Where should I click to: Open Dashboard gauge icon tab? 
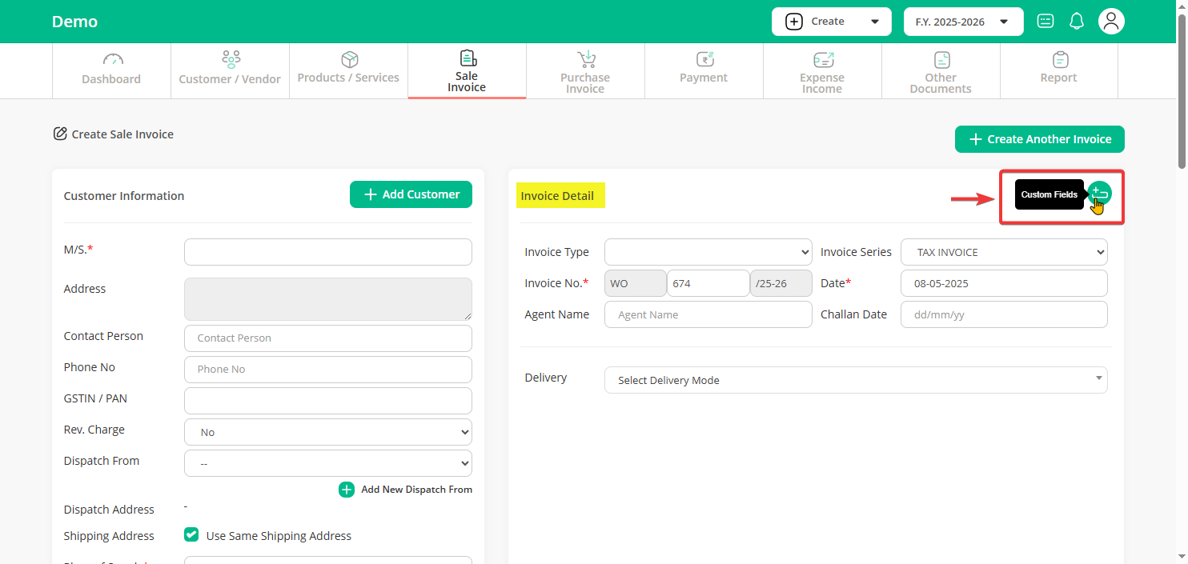click(x=111, y=61)
